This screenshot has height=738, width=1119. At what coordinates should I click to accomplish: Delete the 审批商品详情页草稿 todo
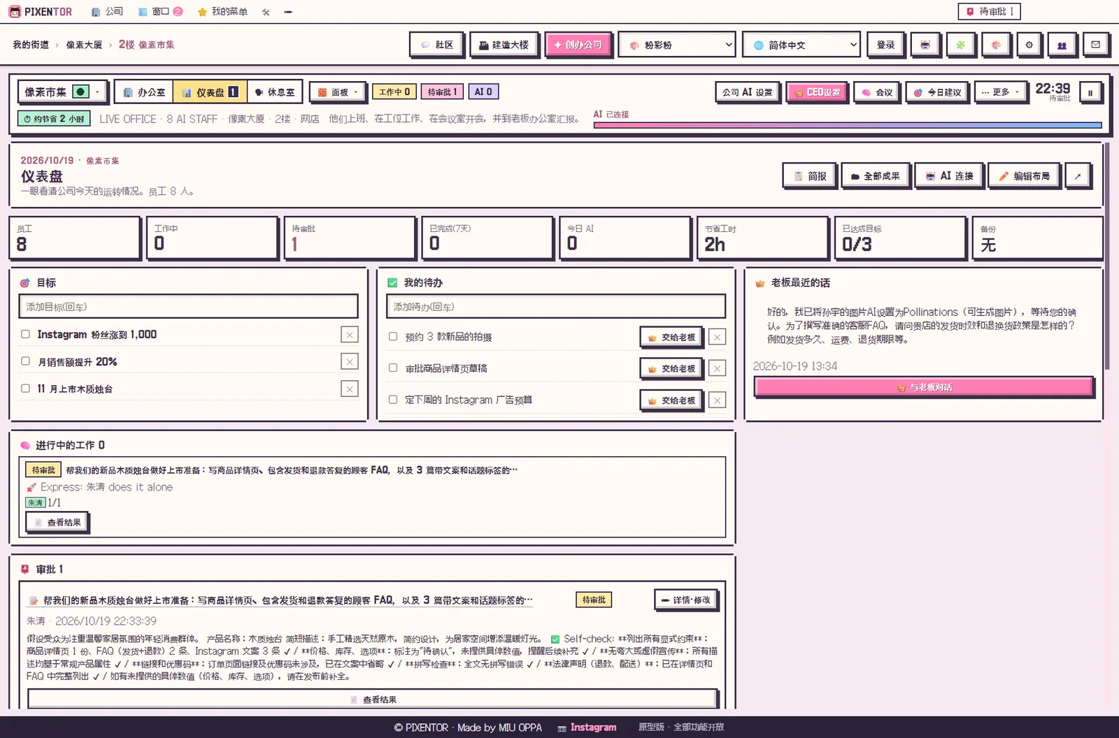click(x=717, y=368)
